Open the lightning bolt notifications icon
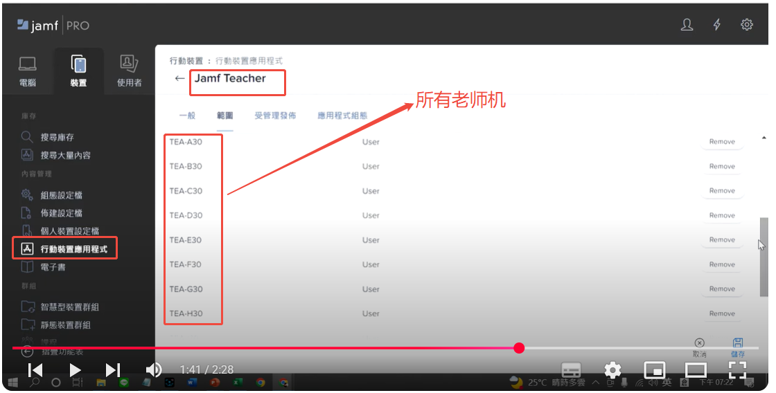 tap(717, 25)
